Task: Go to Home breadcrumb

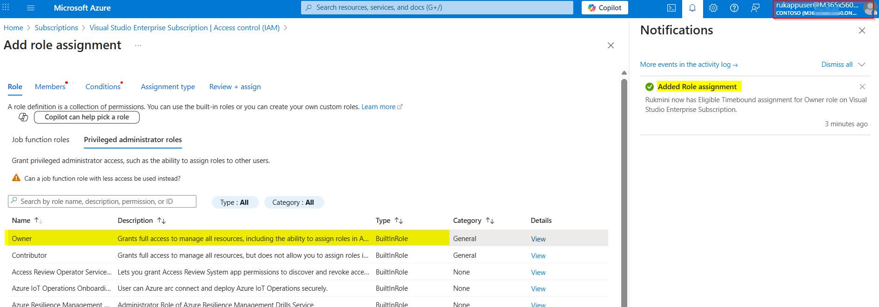Action: coord(13,28)
